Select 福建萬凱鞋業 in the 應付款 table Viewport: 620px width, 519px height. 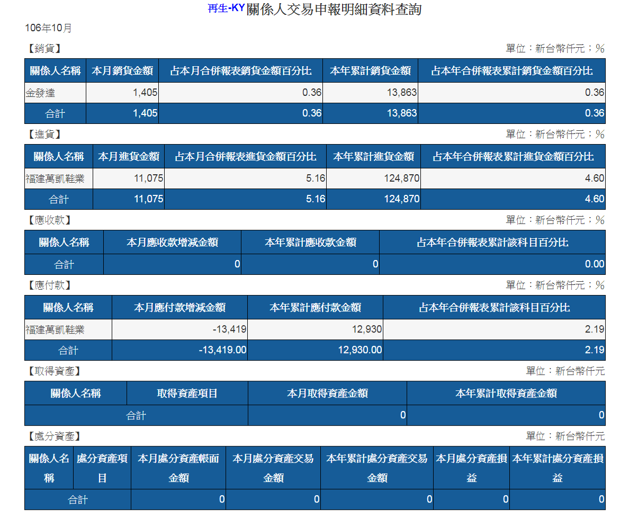click(x=68, y=330)
